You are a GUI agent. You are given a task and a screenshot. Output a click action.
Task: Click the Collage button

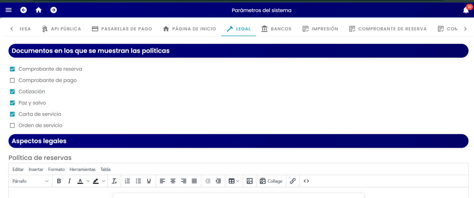[271, 181]
